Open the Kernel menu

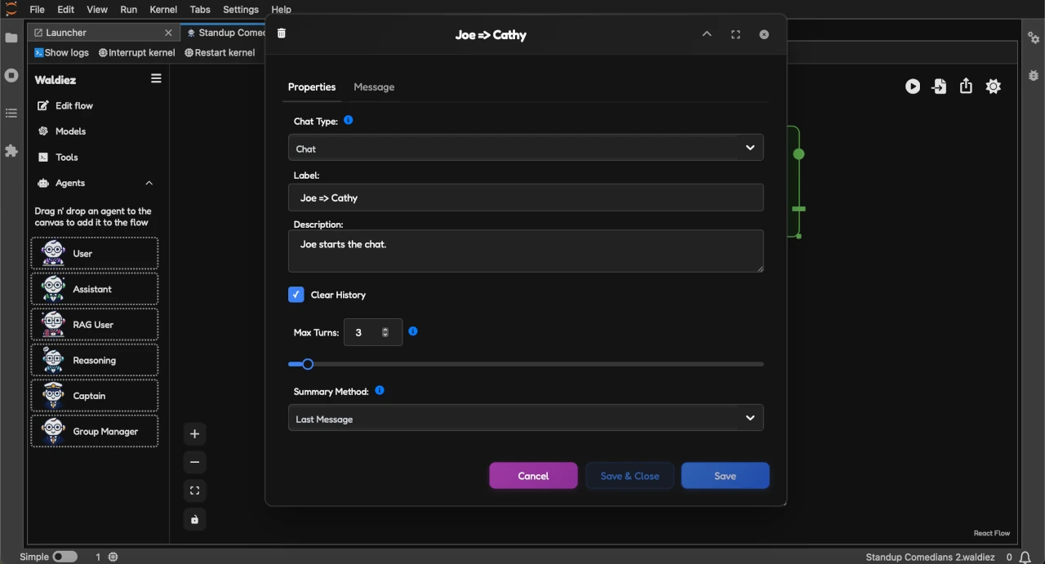coord(163,10)
